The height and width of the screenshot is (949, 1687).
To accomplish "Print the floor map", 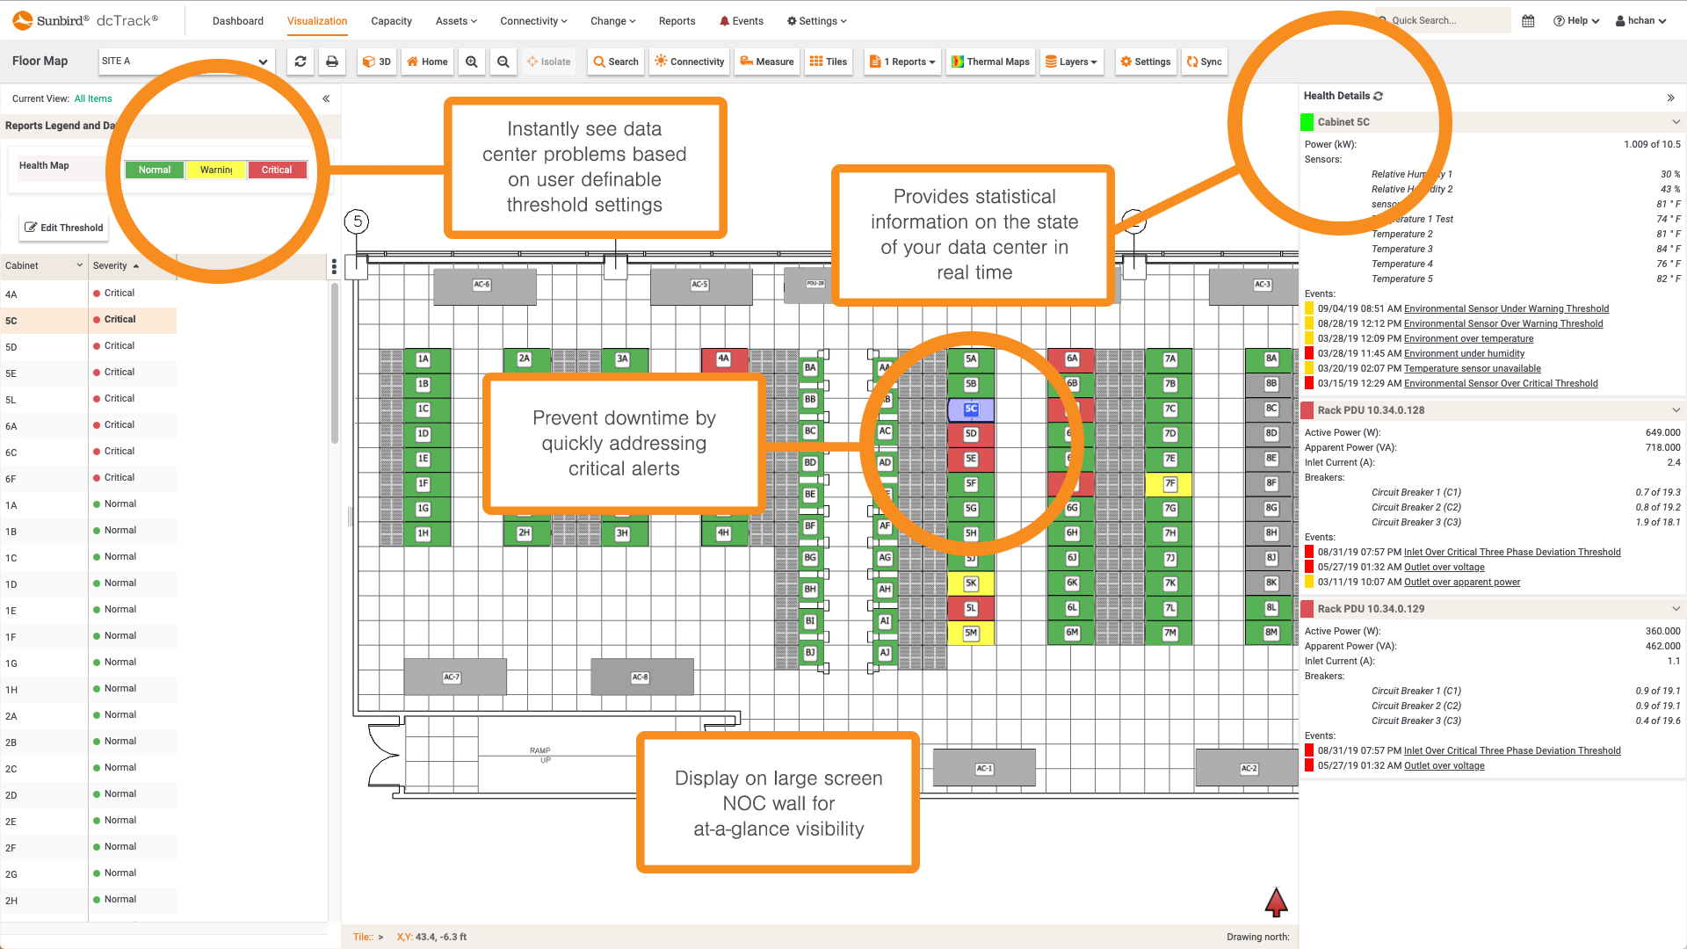I will (332, 62).
